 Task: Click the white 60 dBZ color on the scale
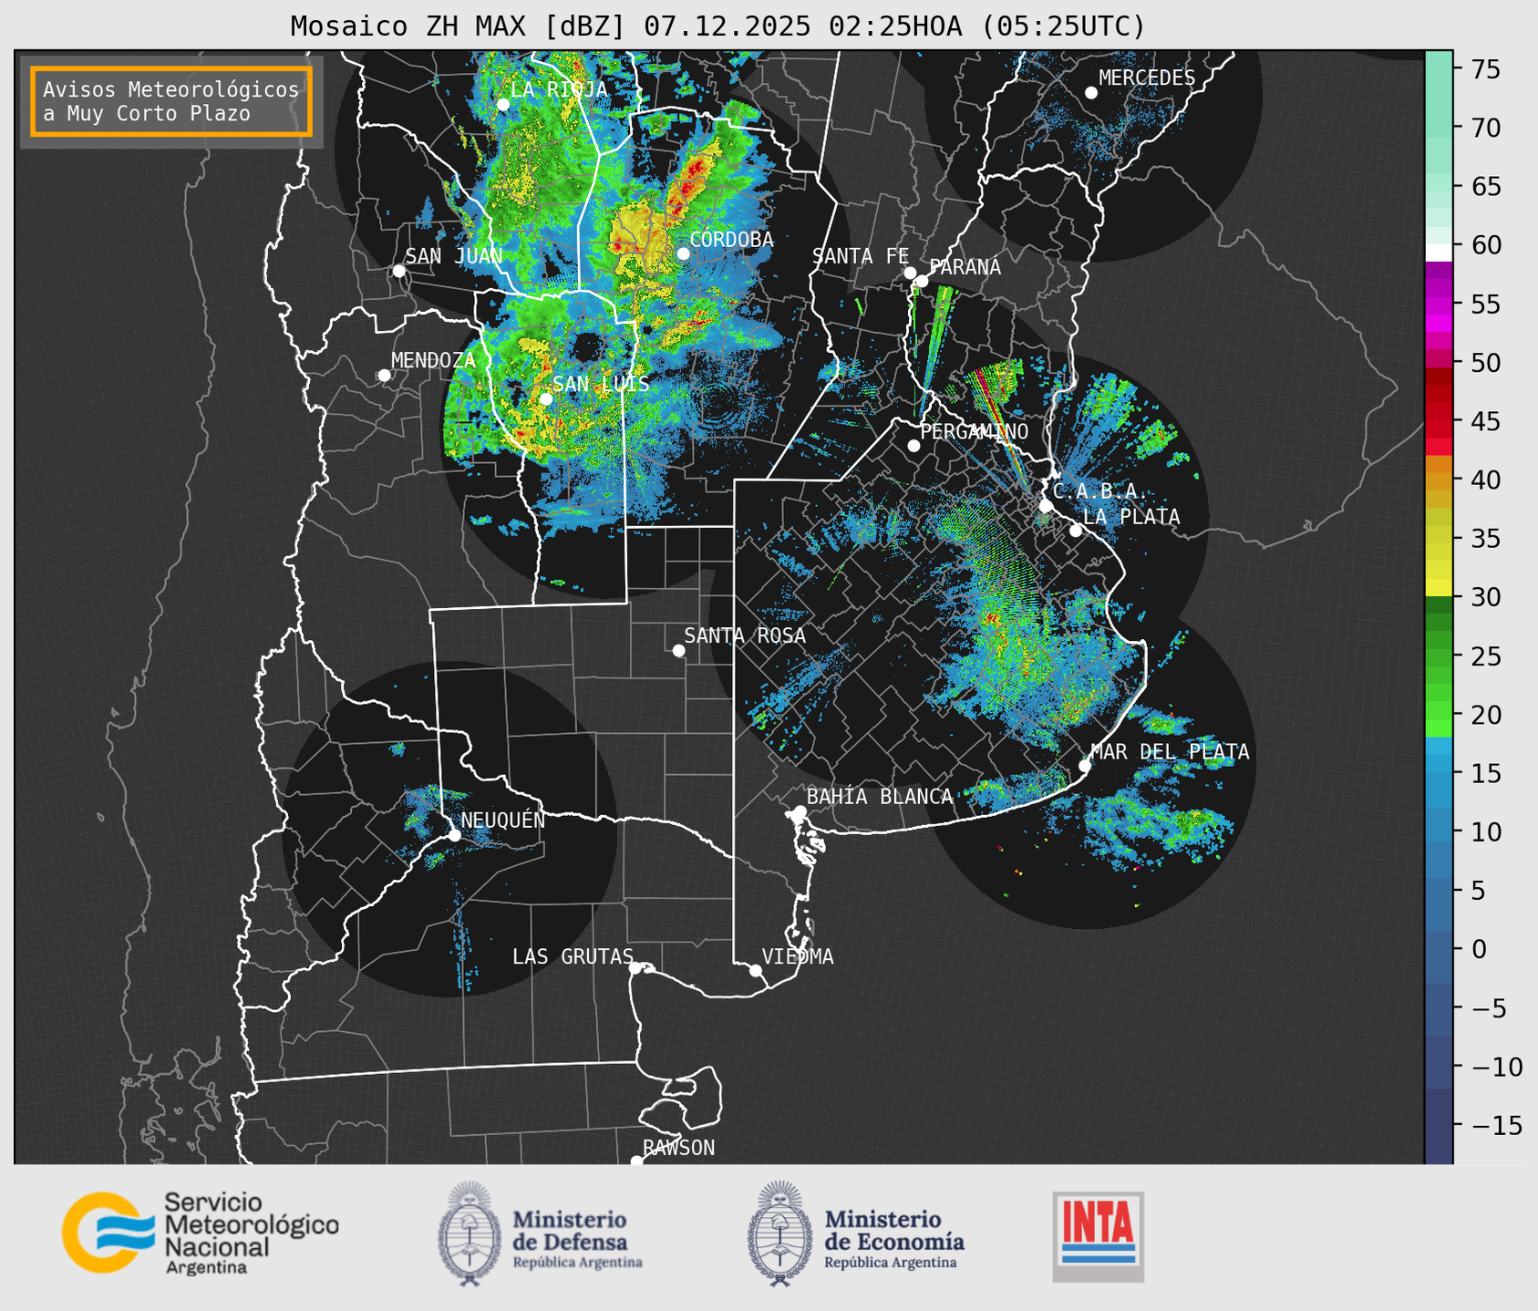[1439, 253]
